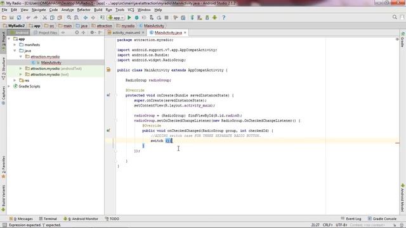Viewport: 406px width, 228px height.
Task: Expand the manifests folder node
Action: pos(15,45)
